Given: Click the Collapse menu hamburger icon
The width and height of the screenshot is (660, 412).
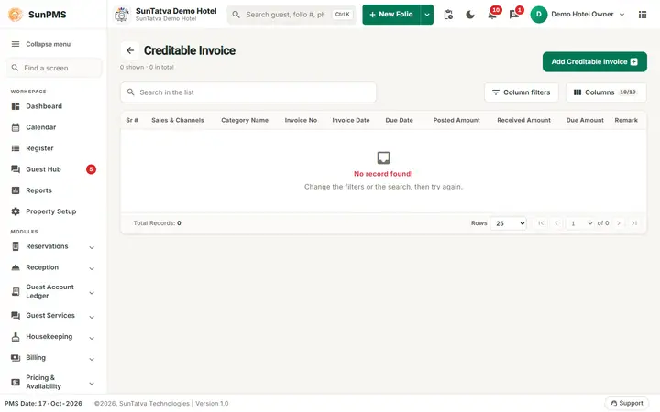Looking at the screenshot, I should [16, 44].
